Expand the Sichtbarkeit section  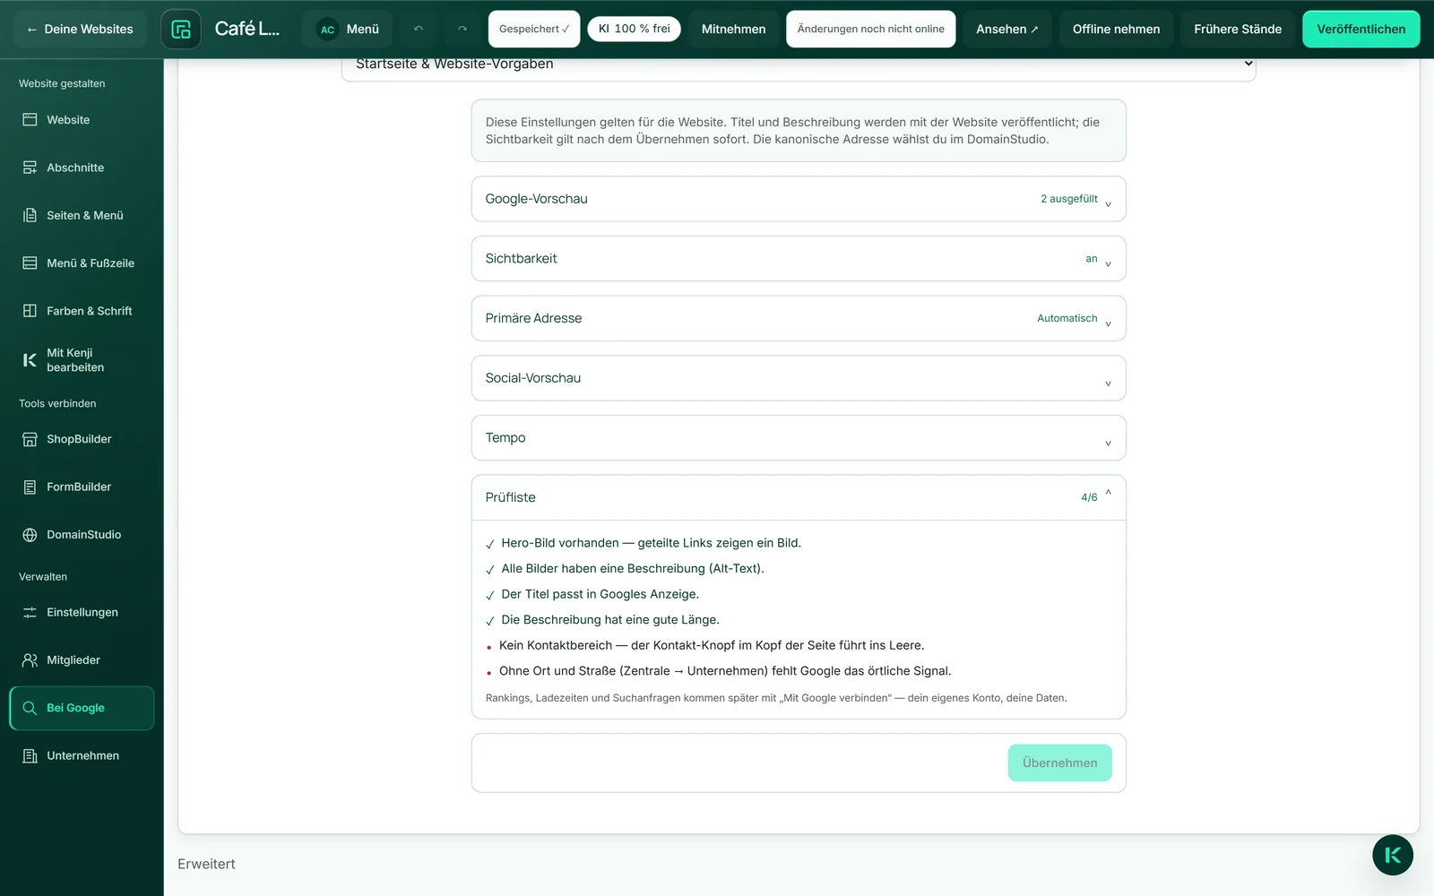coord(799,259)
